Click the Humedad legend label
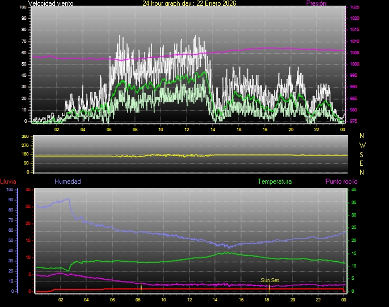Viewport: 389px width, 307px height. pyautogui.click(x=67, y=181)
